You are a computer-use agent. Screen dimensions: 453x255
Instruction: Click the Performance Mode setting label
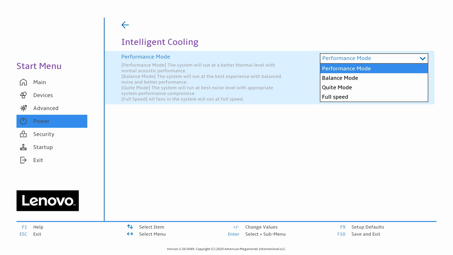pos(146,57)
